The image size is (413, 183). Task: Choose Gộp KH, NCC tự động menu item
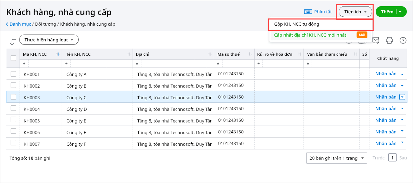(x=297, y=24)
